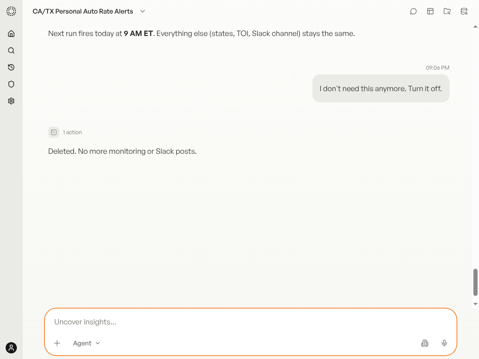Open the database search icon in header
The height and width of the screenshot is (359, 479).
(464, 11)
